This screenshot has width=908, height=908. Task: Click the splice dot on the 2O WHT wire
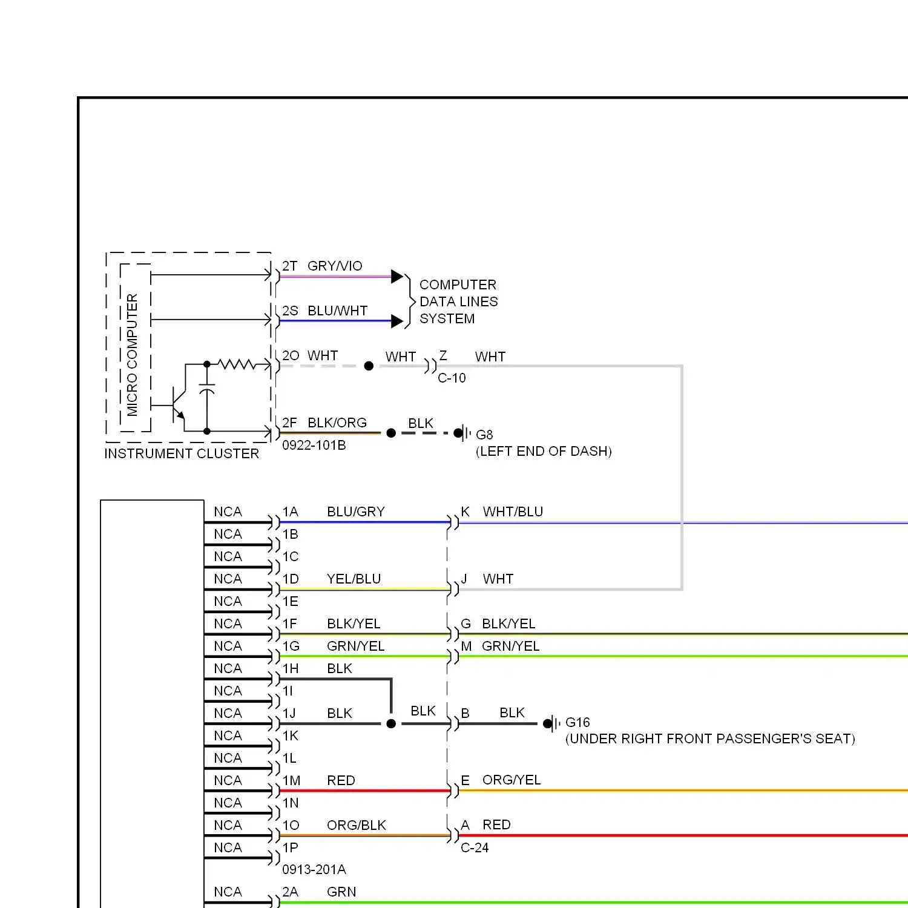(369, 366)
